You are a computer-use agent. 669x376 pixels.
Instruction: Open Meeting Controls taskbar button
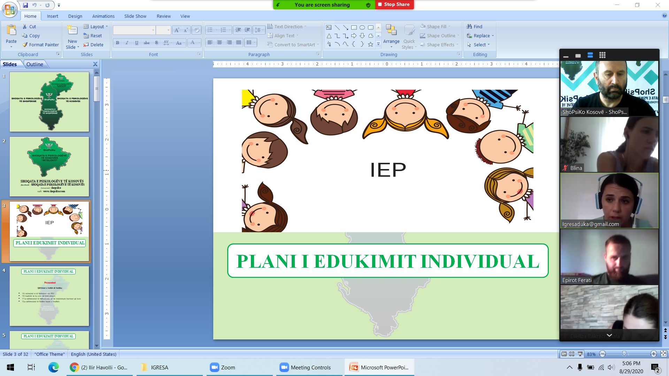click(309, 367)
